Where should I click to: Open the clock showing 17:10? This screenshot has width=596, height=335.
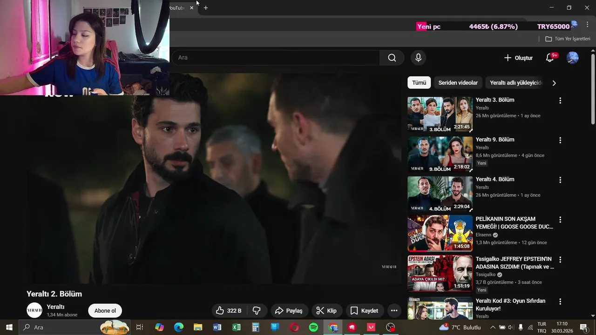tap(562, 327)
